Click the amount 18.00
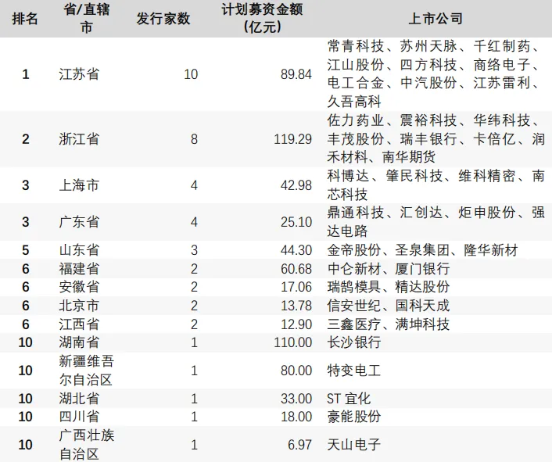The width and height of the screenshot is (552, 462). click(x=296, y=417)
